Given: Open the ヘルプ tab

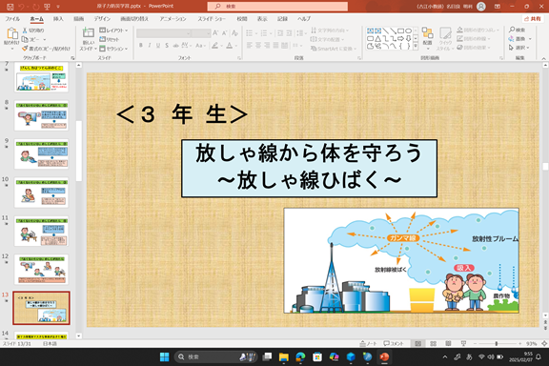Looking at the screenshot, I should (304, 18).
